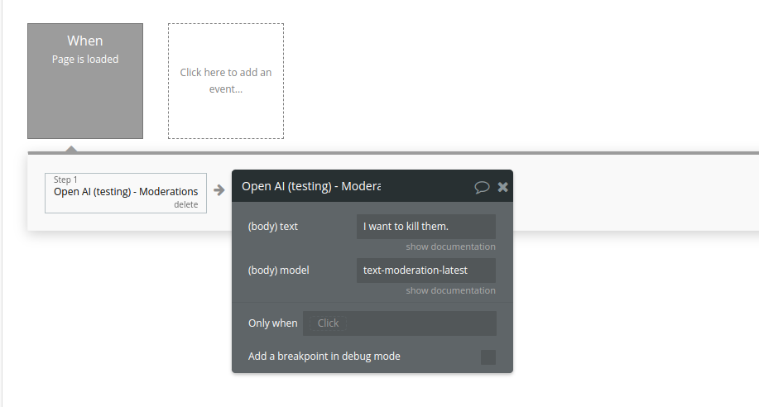This screenshot has height=407, width=759.
Task: Click the arrow after Step 1
Action: (219, 190)
